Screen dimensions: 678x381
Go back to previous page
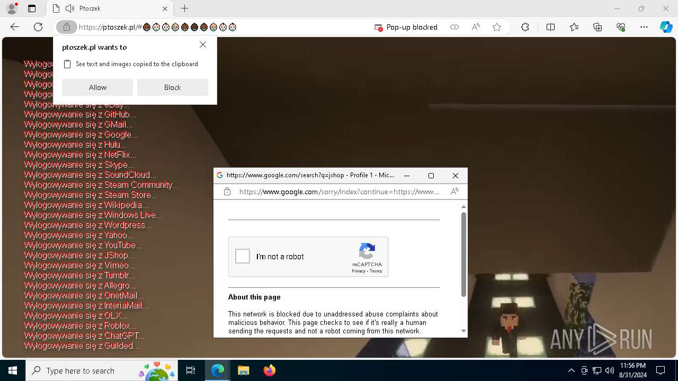pos(15,27)
